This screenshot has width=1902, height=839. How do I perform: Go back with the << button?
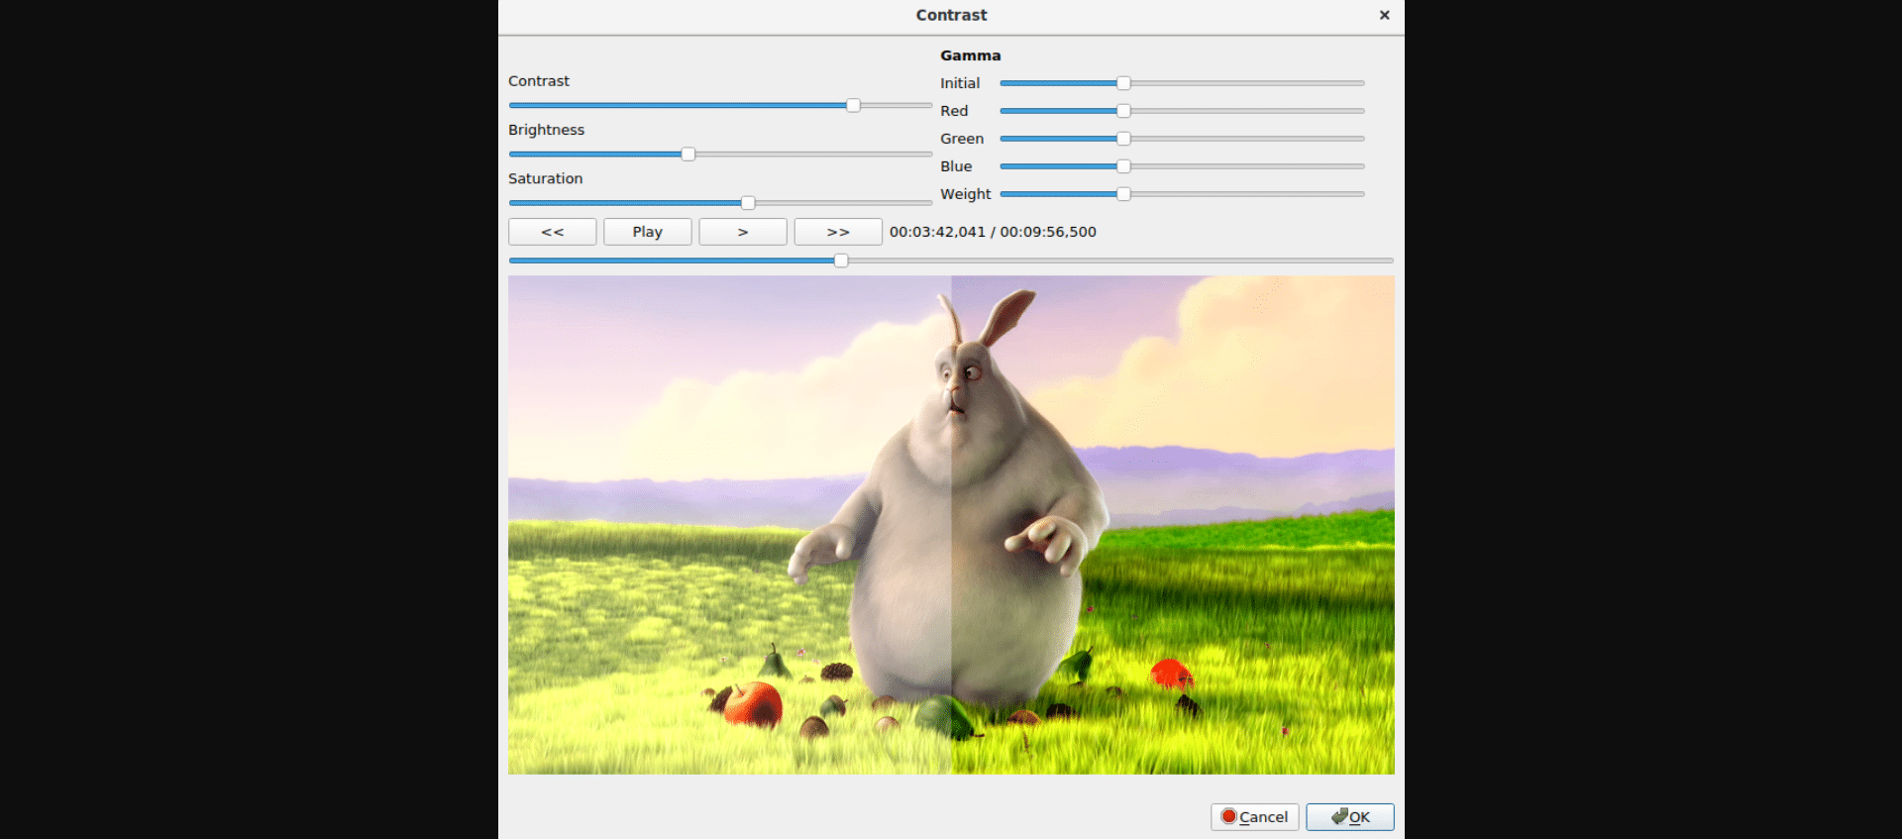coord(553,232)
